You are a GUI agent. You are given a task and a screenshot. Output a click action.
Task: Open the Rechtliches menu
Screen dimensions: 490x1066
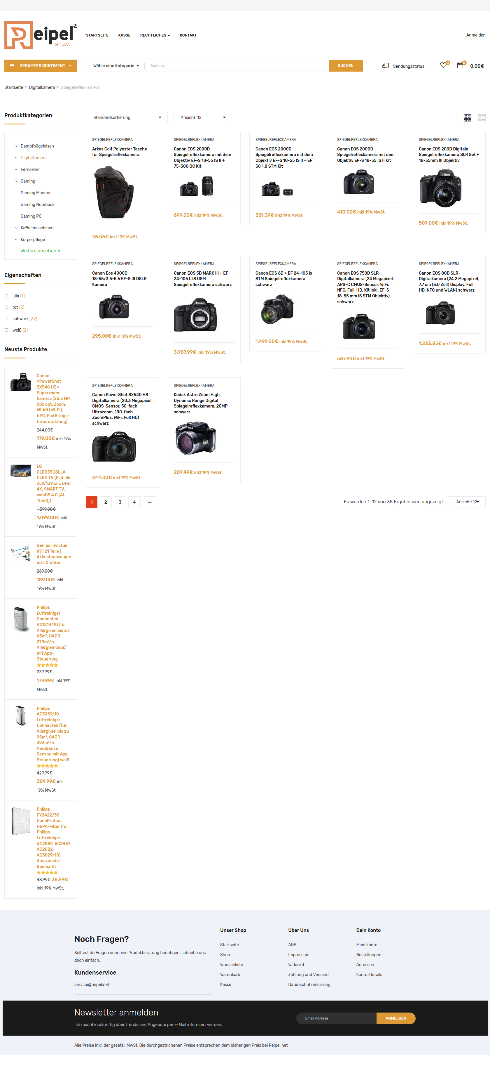[155, 36]
